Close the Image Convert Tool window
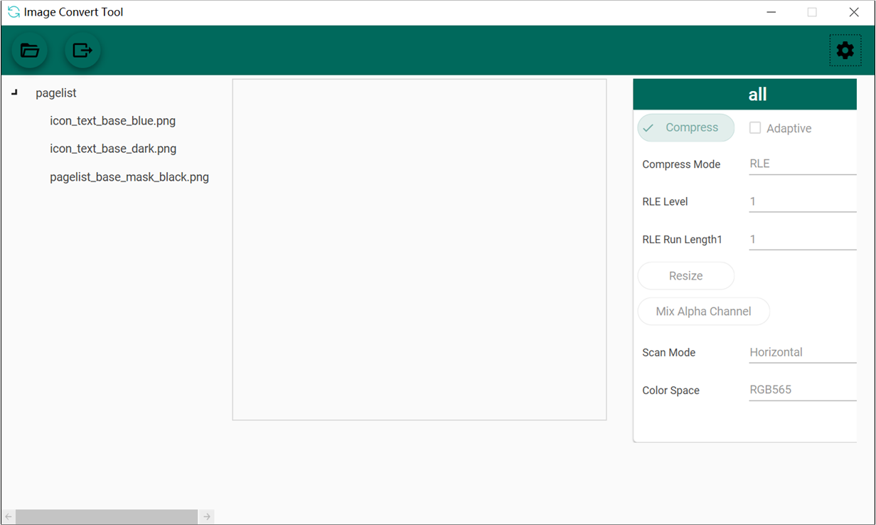This screenshot has height=525, width=876. (x=854, y=12)
